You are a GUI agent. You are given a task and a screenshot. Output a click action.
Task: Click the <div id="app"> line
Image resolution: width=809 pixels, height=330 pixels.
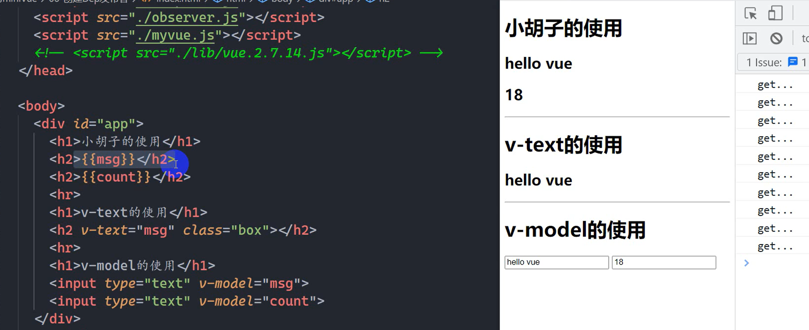pyautogui.click(x=88, y=124)
